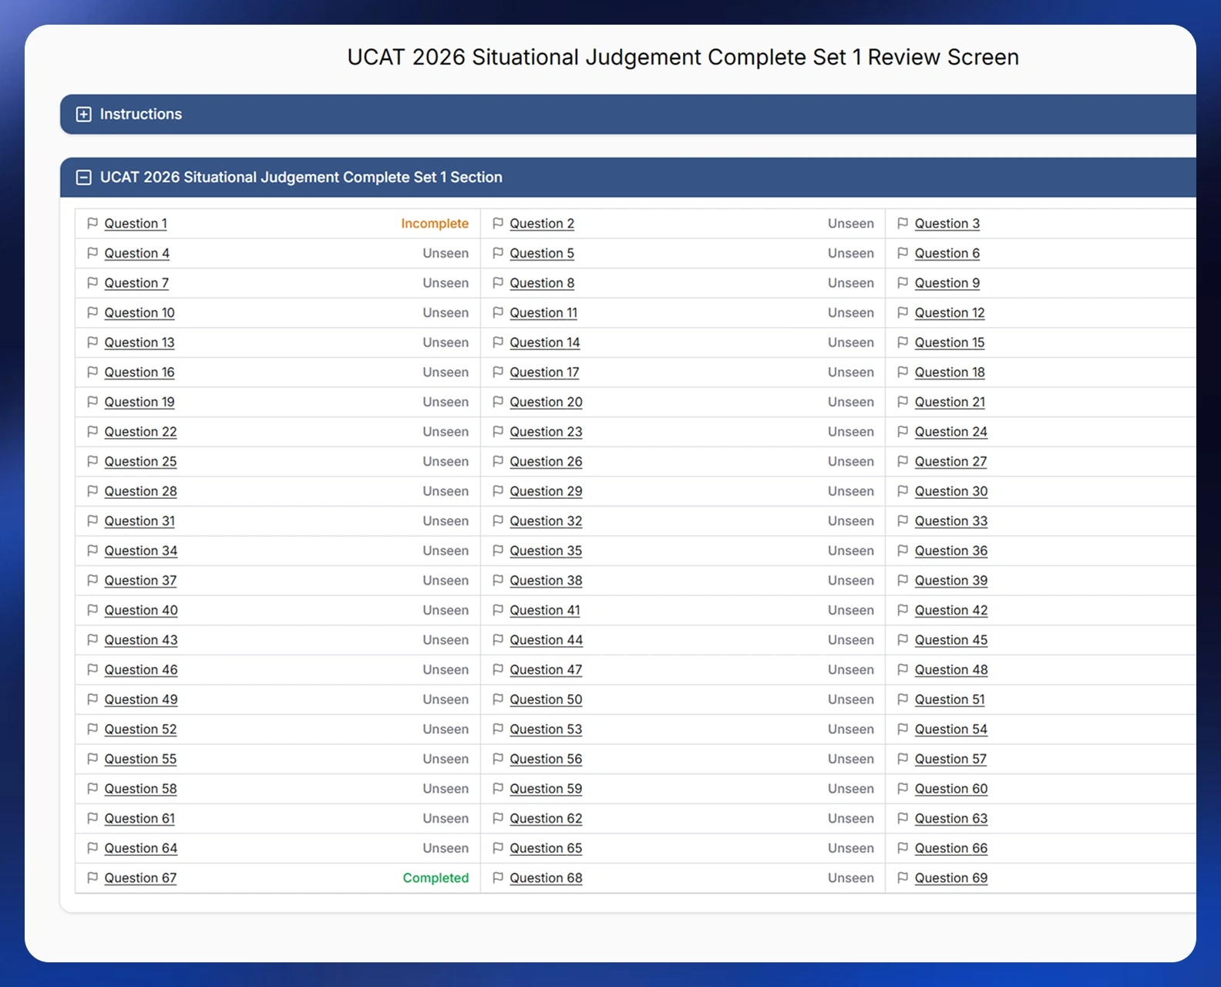Open Question 38
Viewport: 1221px width, 987px height.
pyautogui.click(x=546, y=581)
